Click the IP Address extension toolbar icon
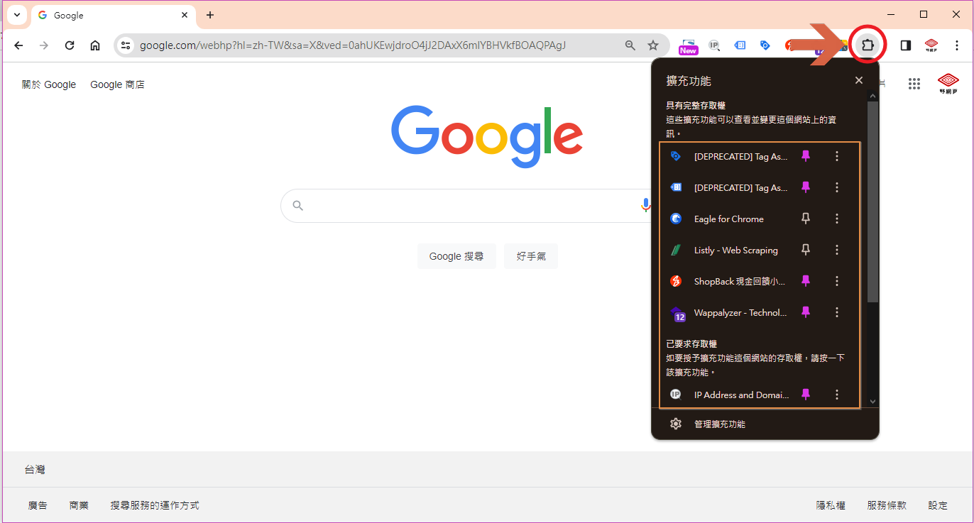Viewport: 974px width, 523px height. click(714, 45)
